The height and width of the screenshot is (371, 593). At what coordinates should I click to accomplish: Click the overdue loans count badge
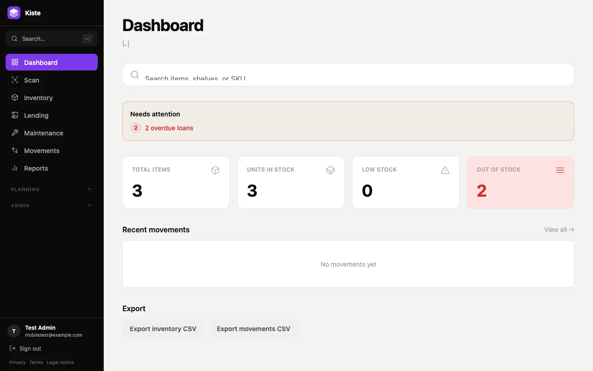tap(136, 128)
